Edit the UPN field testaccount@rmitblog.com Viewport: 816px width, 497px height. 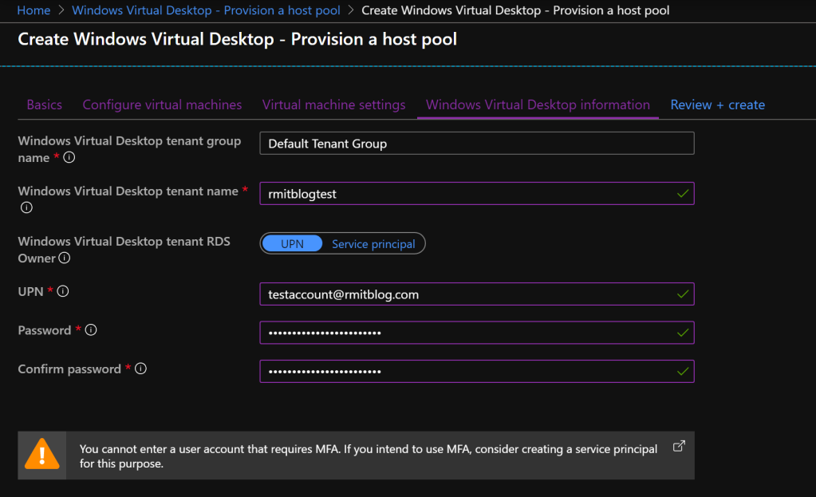coord(477,294)
